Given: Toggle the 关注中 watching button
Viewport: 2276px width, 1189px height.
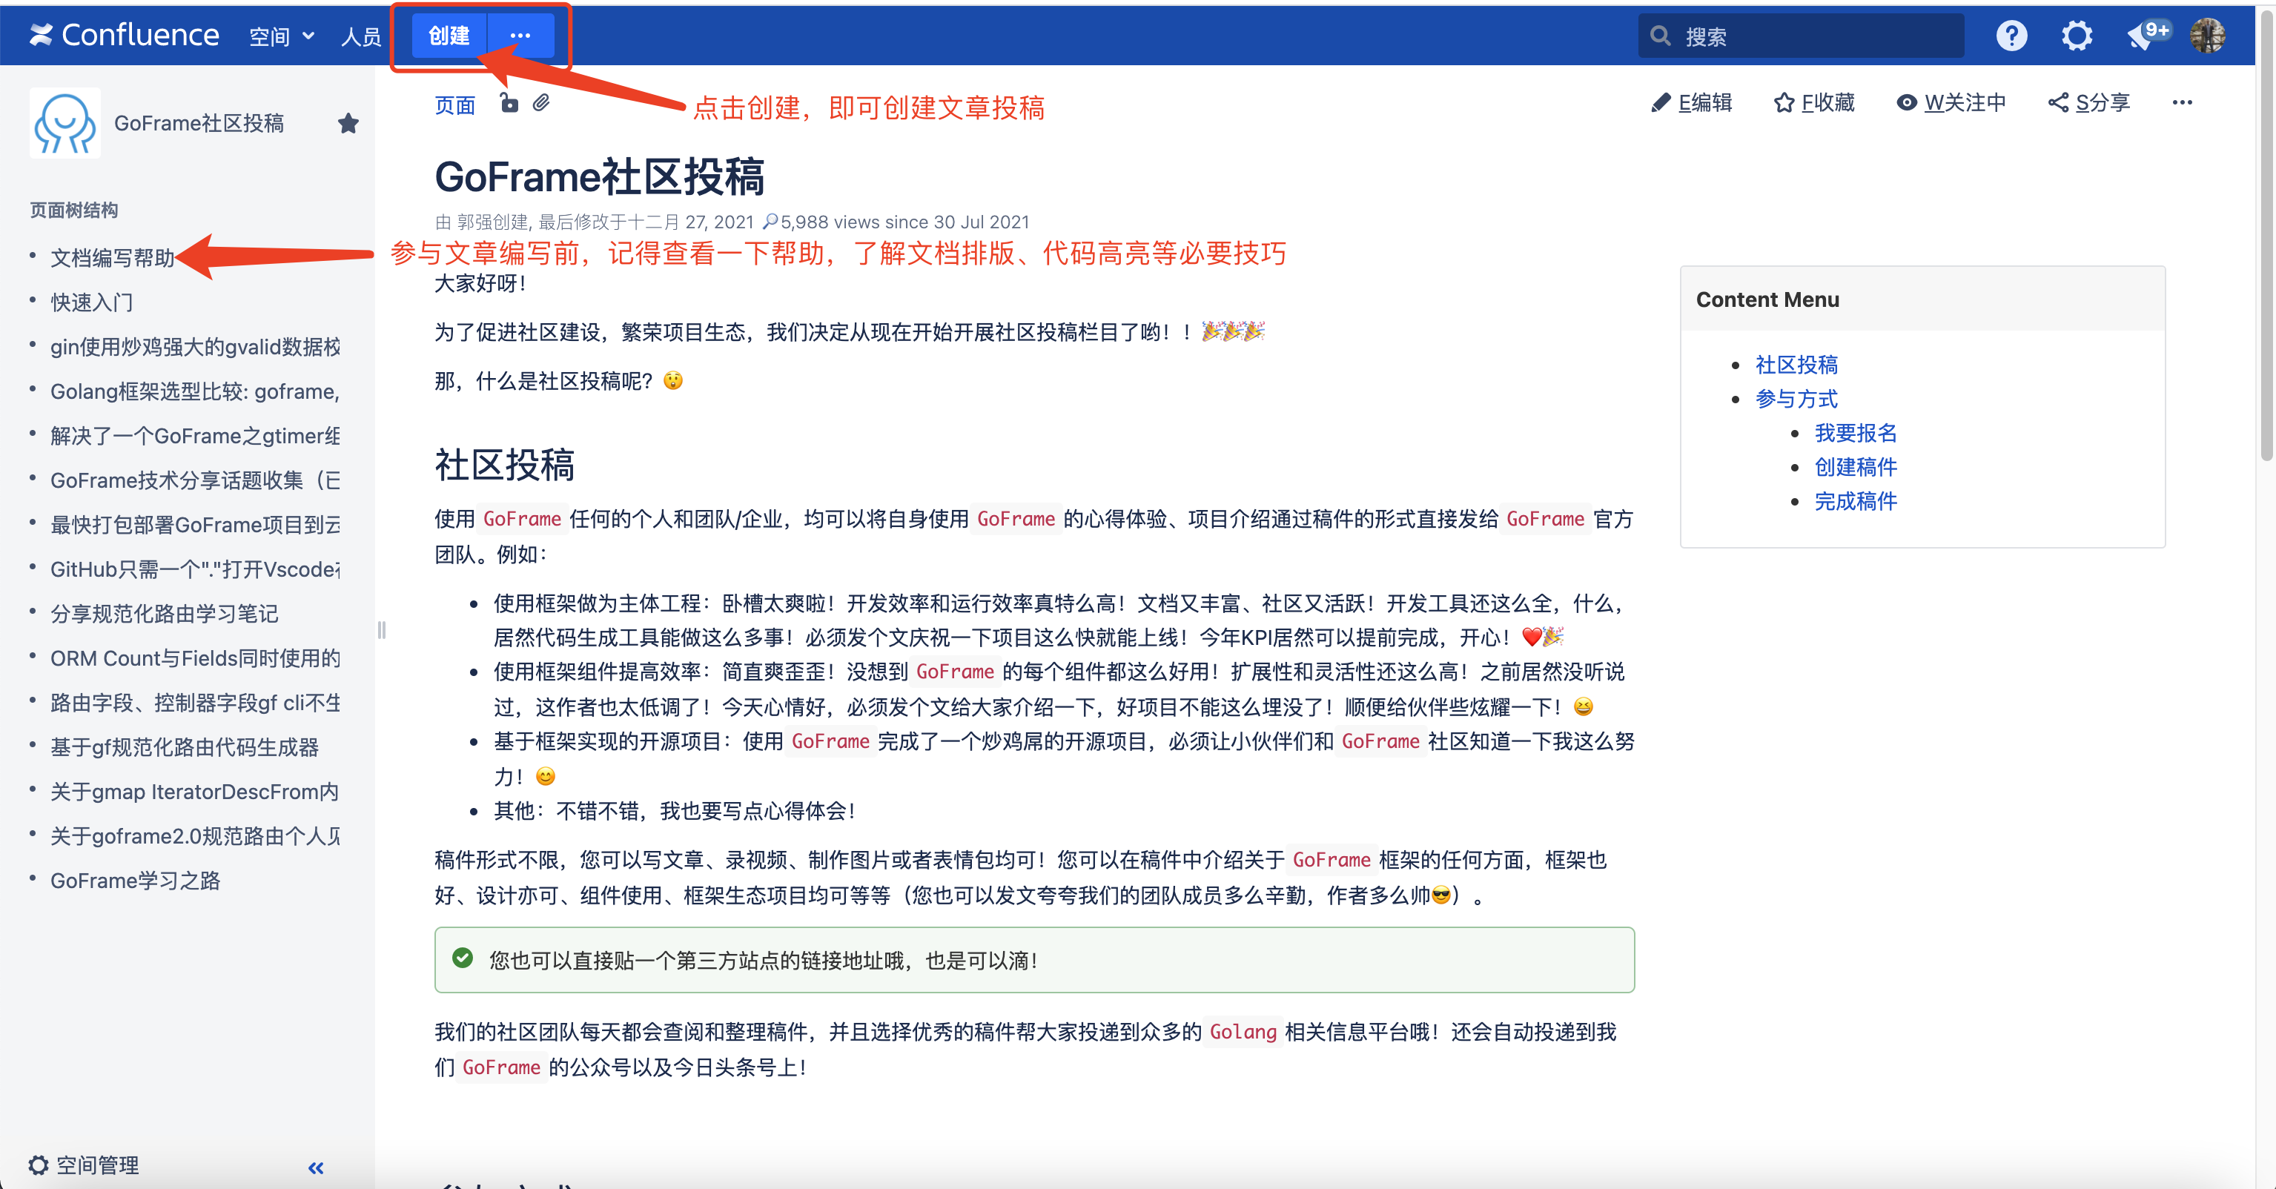Looking at the screenshot, I should click(1951, 102).
